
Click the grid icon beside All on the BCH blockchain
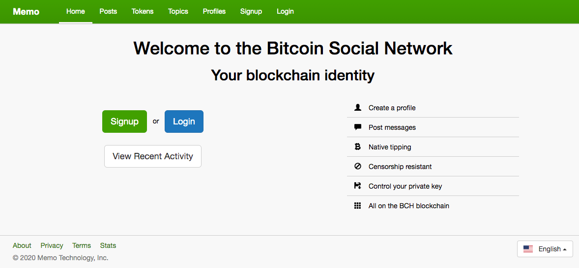[357, 205]
